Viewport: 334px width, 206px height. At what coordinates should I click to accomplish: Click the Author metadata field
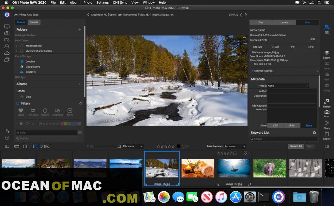click(292, 91)
